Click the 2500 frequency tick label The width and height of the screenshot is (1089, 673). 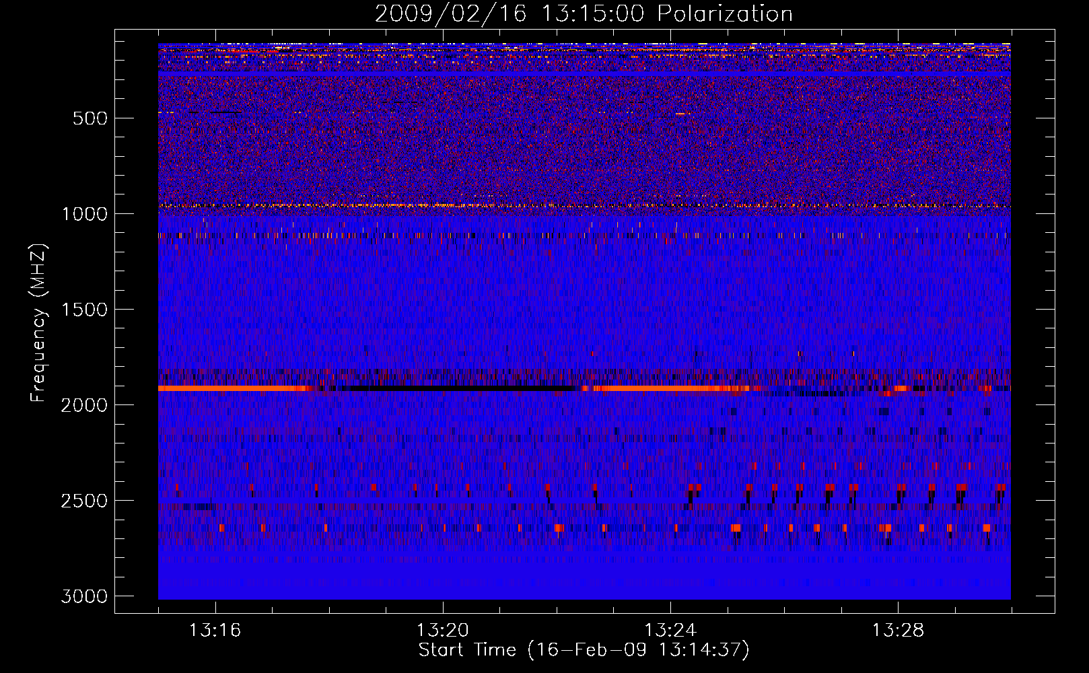(84, 501)
